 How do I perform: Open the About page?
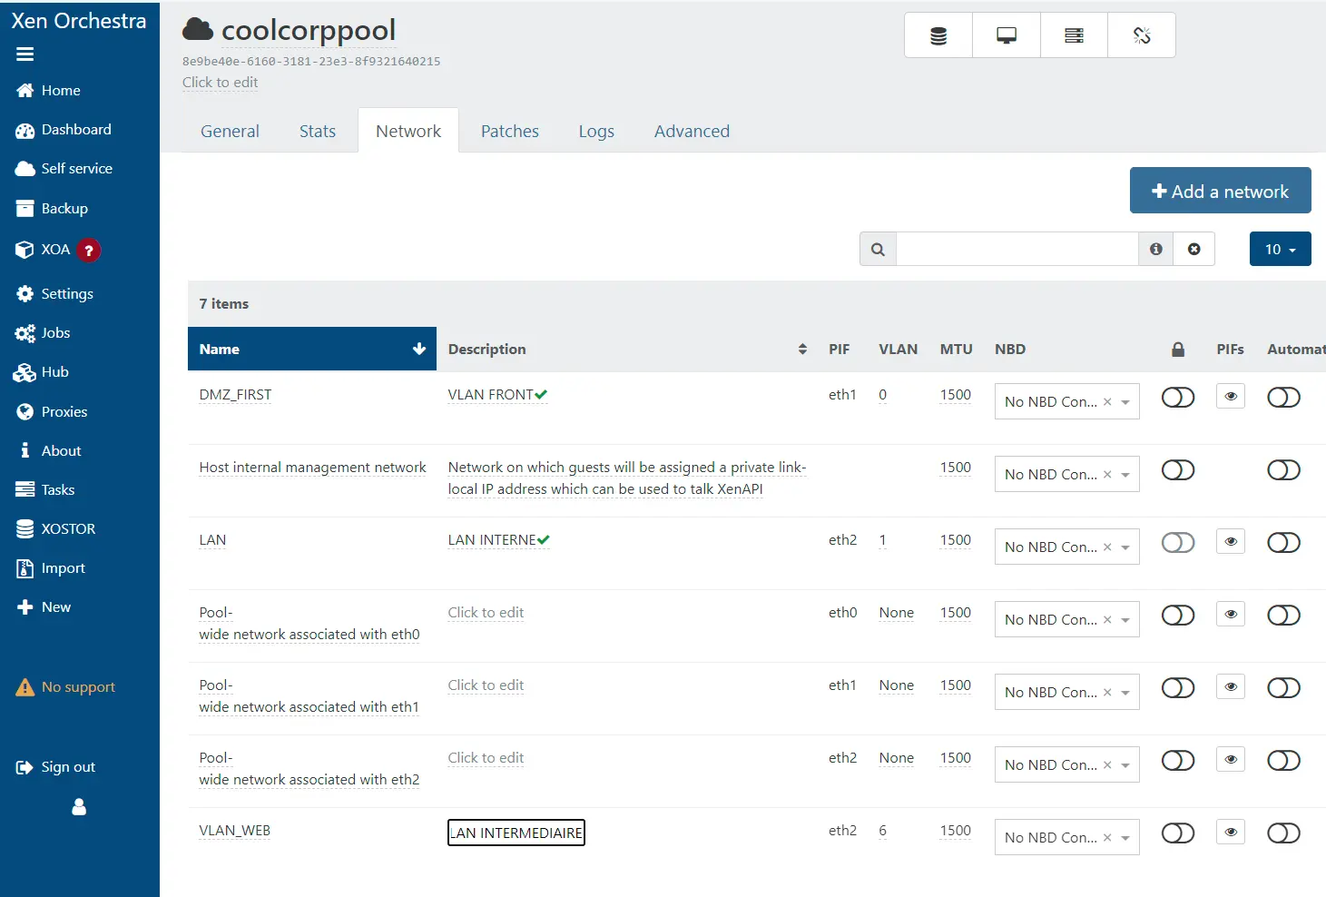[x=50, y=451]
